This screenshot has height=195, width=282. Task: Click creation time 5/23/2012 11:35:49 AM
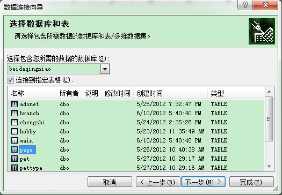[170, 131]
